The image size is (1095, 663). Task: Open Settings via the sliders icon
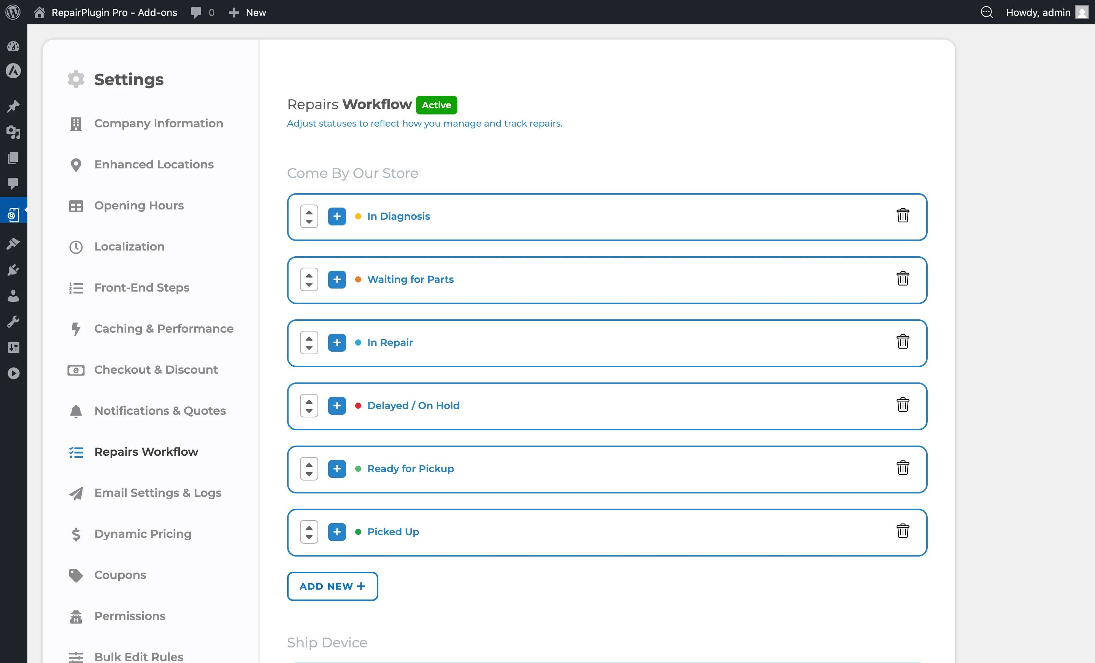pyautogui.click(x=13, y=347)
